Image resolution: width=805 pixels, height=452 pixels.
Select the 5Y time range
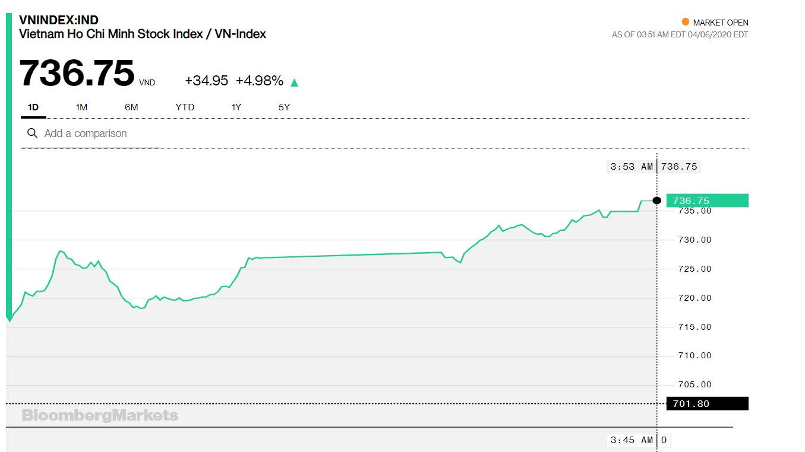click(x=284, y=107)
